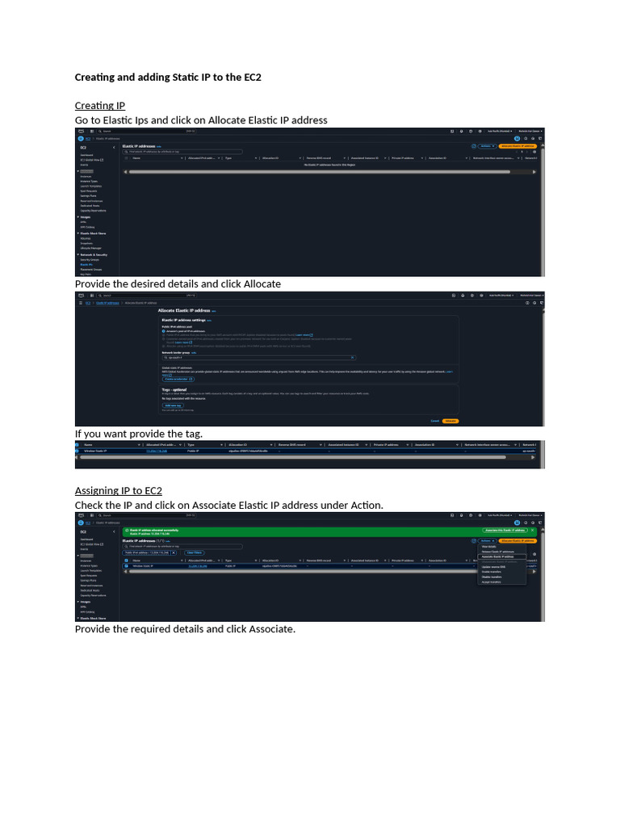
Task: Select Elastic IPs sidebar link in first screenshot
Action: click(x=86, y=265)
